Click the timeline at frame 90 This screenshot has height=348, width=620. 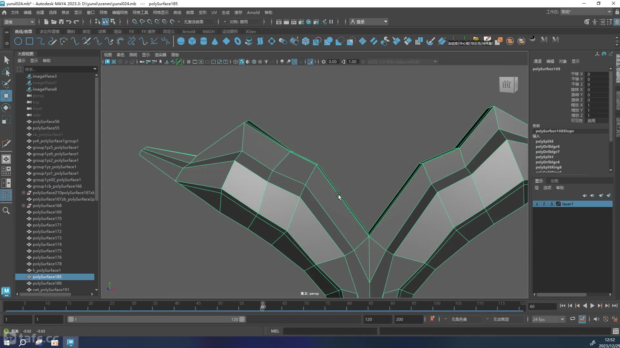pos(392,305)
